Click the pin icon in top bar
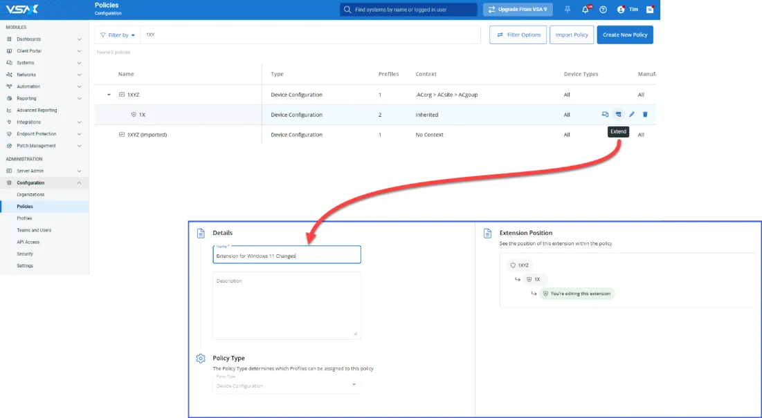The width and height of the screenshot is (762, 418). [x=568, y=10]
